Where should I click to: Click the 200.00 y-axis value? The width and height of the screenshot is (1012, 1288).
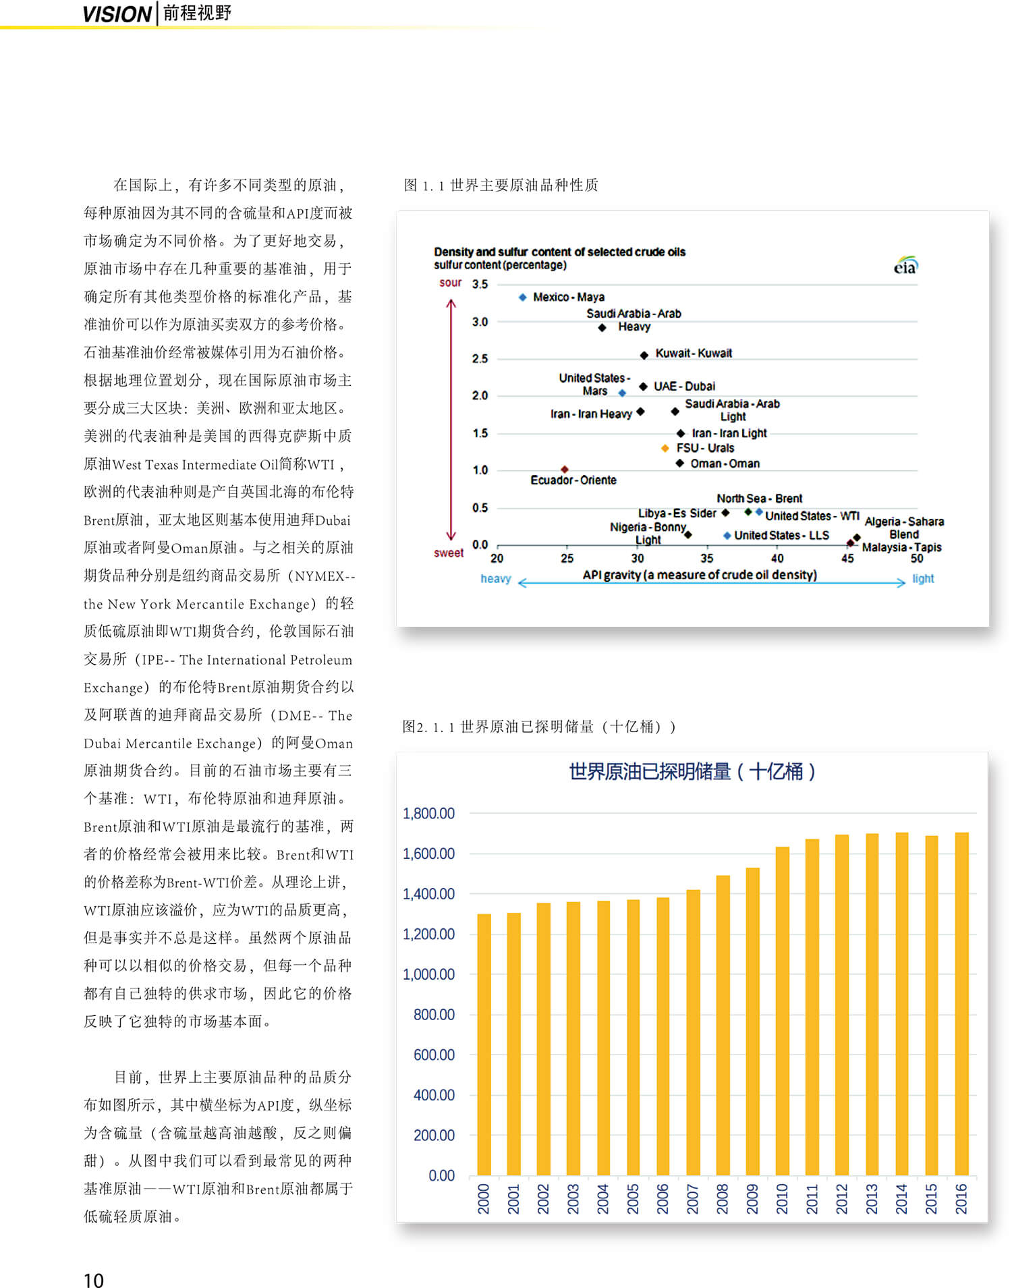434,1136
